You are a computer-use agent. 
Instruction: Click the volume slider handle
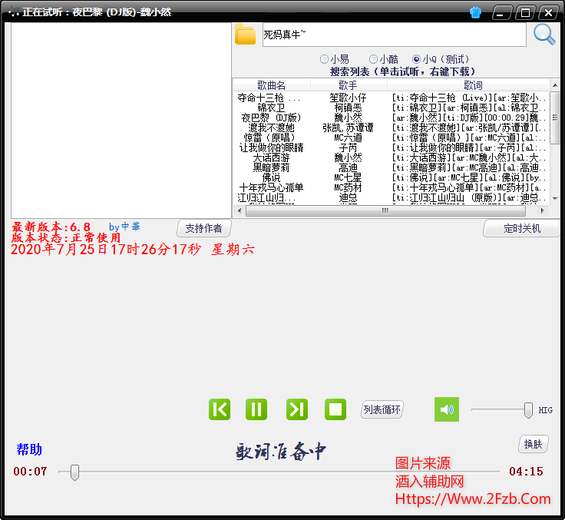(528, 410)
